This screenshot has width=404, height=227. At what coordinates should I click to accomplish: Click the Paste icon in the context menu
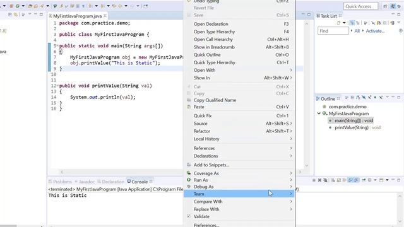(x=189, y=107)
